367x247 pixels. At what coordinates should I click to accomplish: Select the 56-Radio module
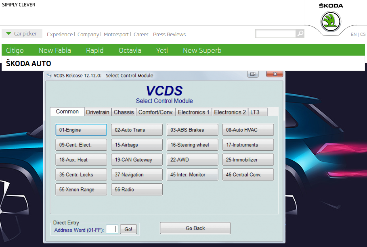coord(137,189)
